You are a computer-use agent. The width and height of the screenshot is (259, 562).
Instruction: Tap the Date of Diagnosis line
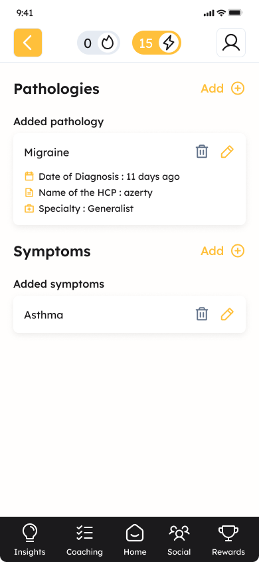102,176
